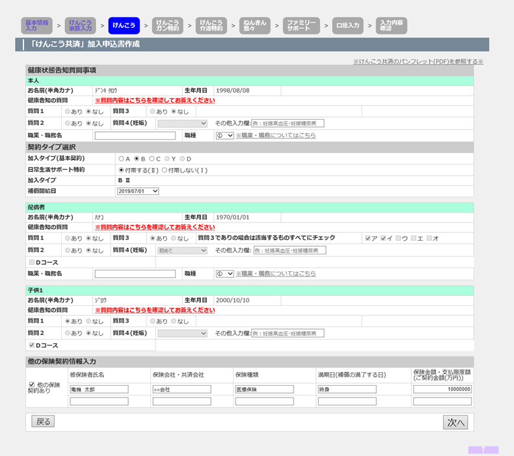Open the けんこう共済 pamphlet PDF link
This screenshot has width=514, height=456.
(418, 62)
